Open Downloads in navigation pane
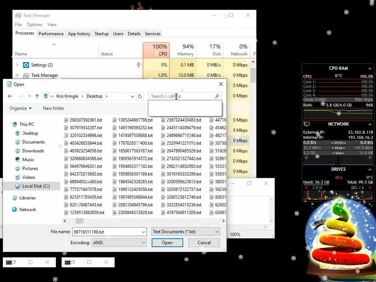This screenshot has width=376, height=282. [33, 151]
